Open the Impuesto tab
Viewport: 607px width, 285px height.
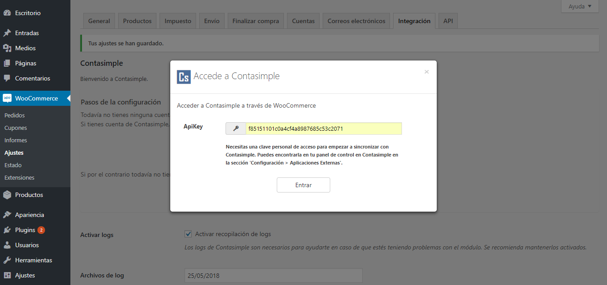[x=178, y=21]
